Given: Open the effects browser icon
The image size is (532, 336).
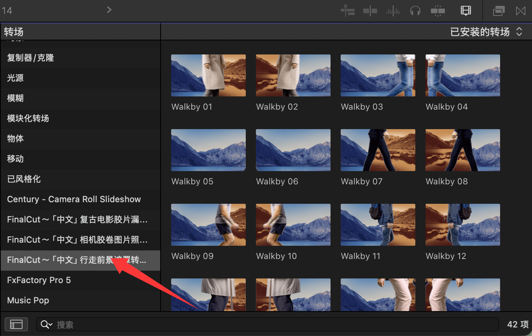Looking at the screenshot, I should [499, 11].
